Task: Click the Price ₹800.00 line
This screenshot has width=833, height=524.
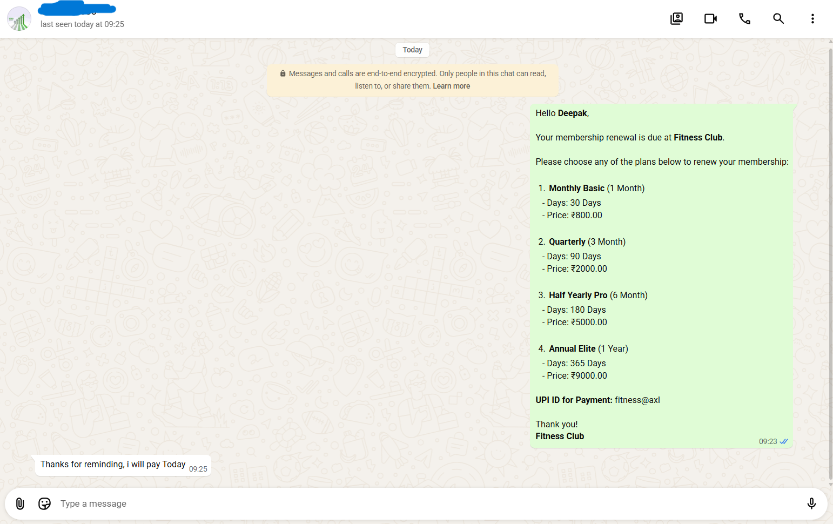Action: pos(572,215)
